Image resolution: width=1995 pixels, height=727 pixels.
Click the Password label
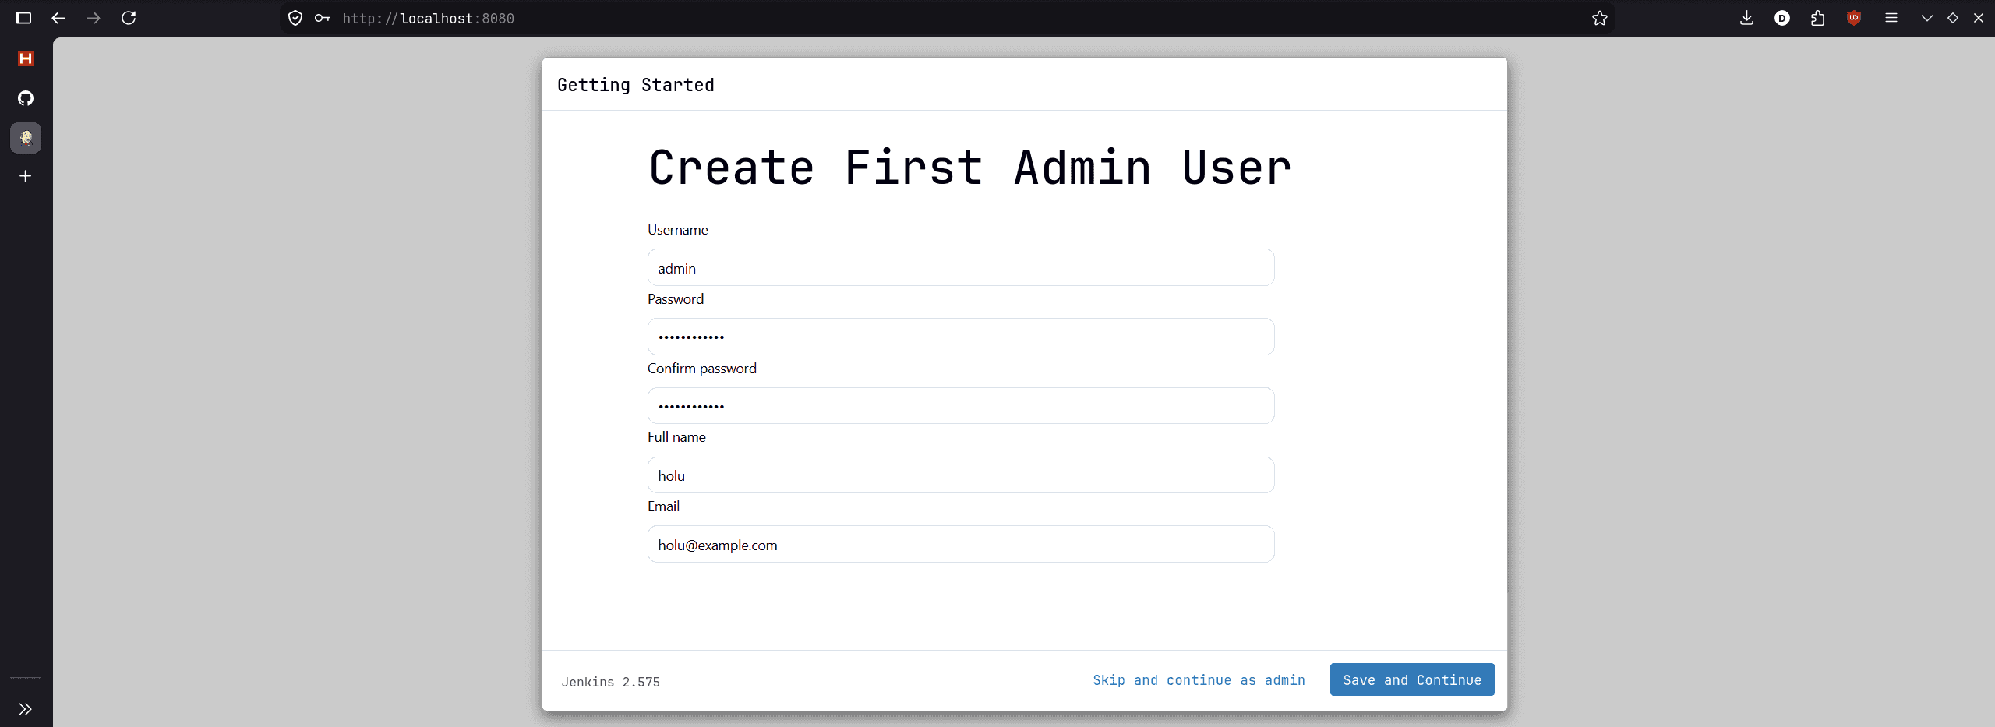676,299
